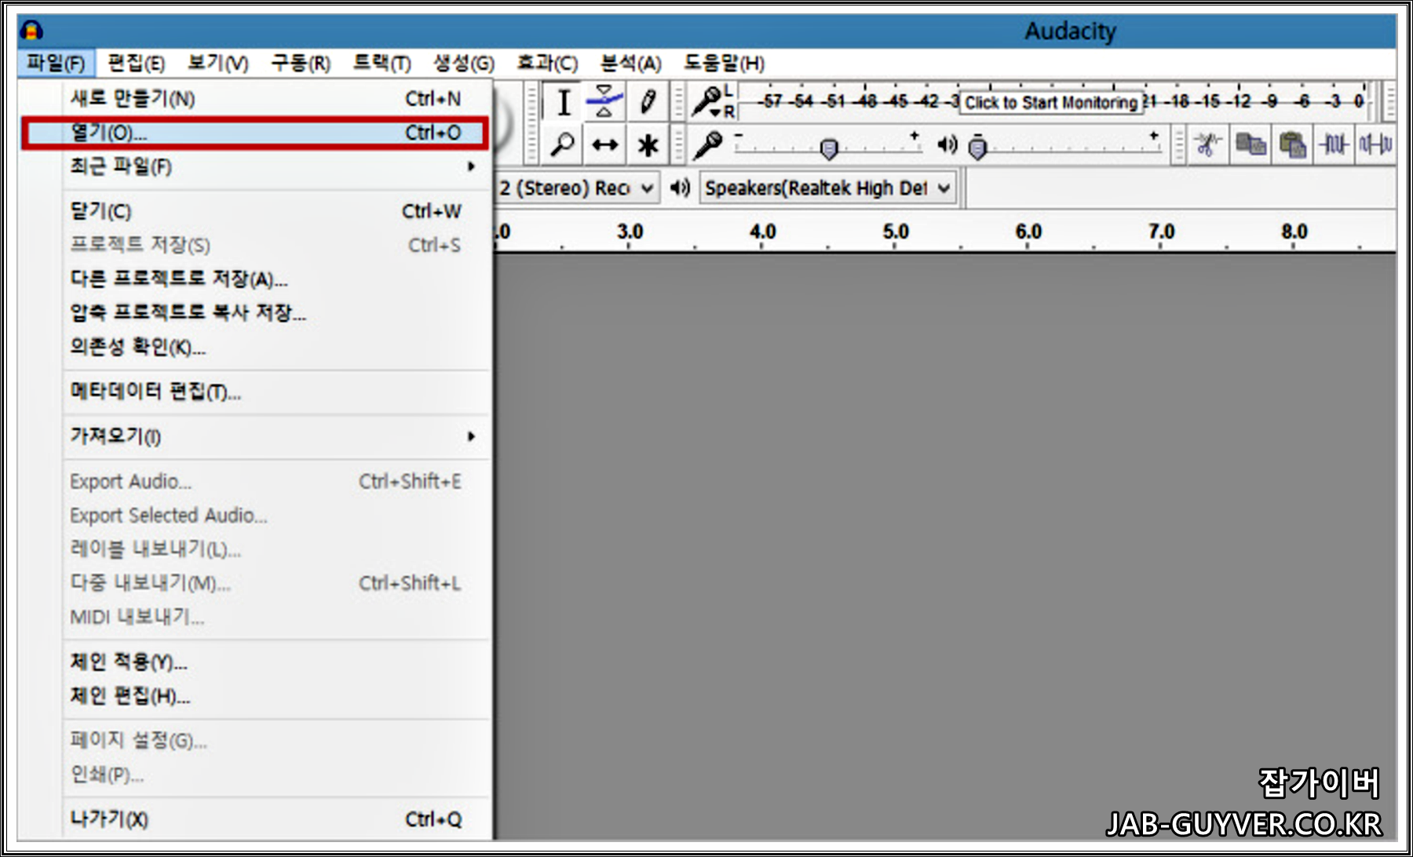Select the Envelope tool
The height and width of the screenshot is (857, 1413).
pos(604,102)
